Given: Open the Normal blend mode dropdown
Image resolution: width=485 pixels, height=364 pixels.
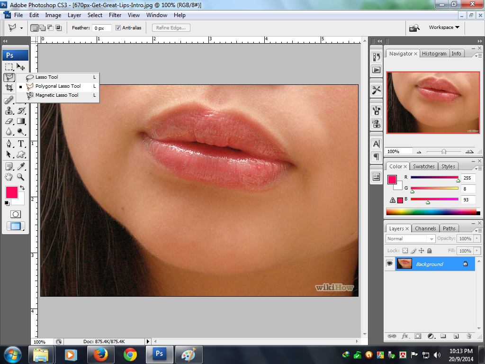Looking at the screenshot, I should (410, 239).
